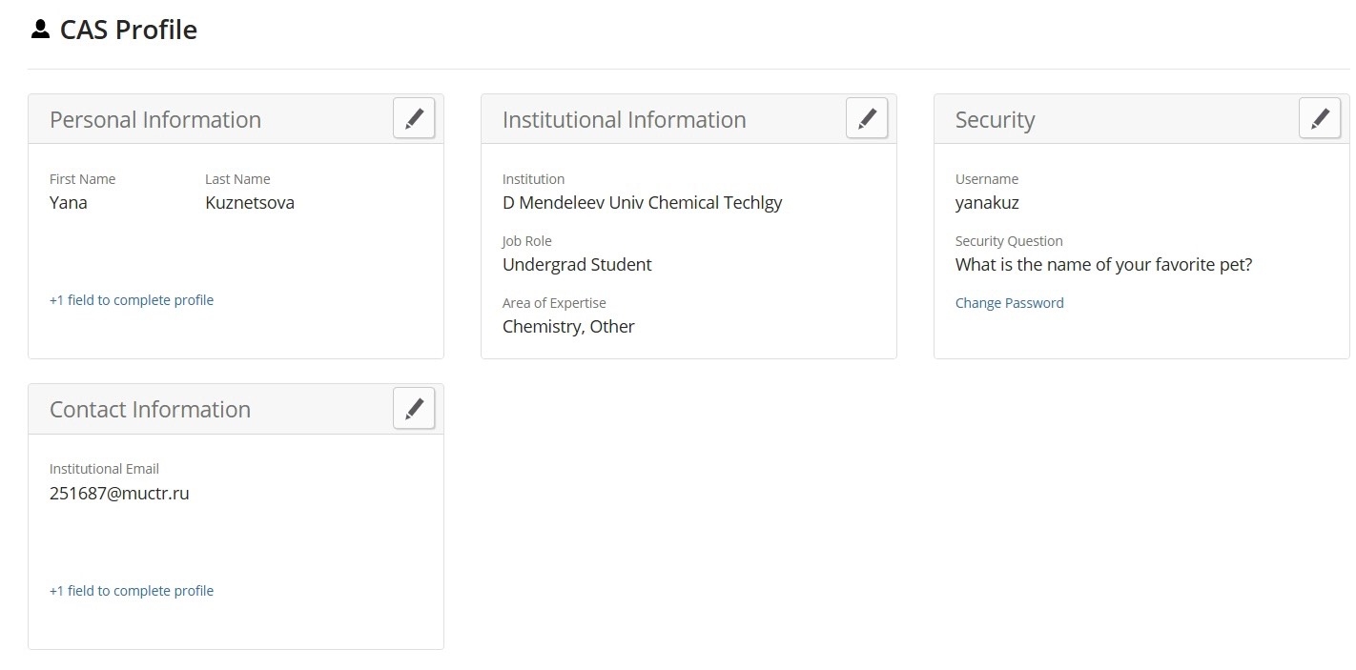Screen dimensions: 1356x670
Task: Click the CAS Profile page heading
Action: pos(128,30)
